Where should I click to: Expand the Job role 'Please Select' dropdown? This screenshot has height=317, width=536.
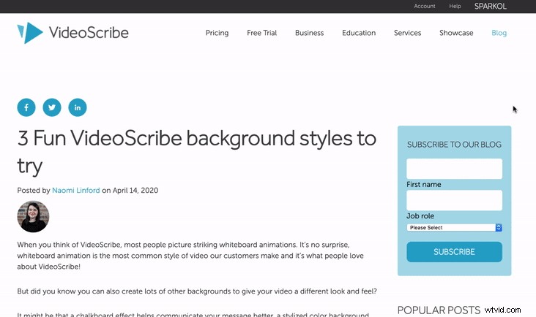[x=454, y=228]
